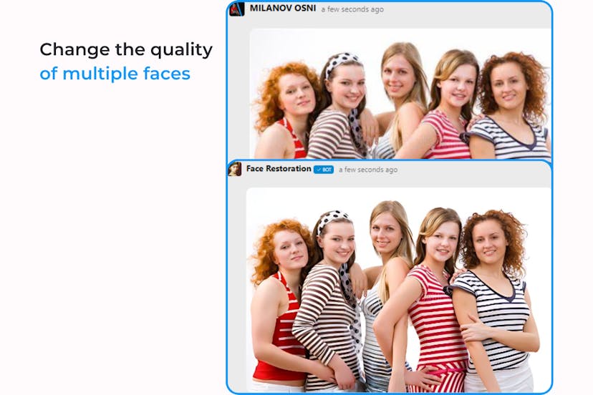Click gray padding left of the restored image
This screenshot has height=395, width=593.
pos(237,286)
